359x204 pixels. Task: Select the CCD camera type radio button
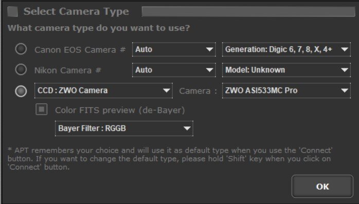21,91
